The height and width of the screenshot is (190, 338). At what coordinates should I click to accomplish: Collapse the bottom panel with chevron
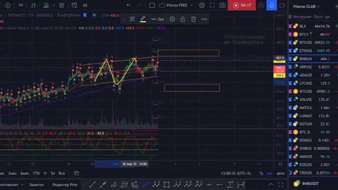point(271,184)
